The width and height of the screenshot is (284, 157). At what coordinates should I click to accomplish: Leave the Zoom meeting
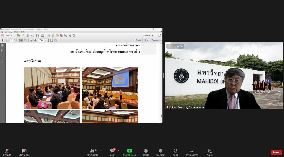pyautogui.click(x=276, y=152)
